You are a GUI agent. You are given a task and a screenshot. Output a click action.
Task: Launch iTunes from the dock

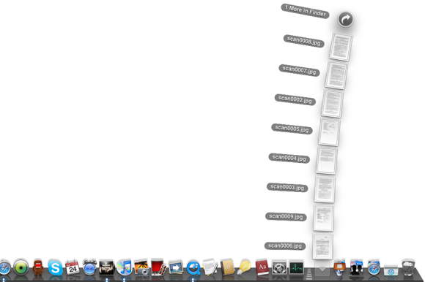pyautogui.click(x=124, y=267)
